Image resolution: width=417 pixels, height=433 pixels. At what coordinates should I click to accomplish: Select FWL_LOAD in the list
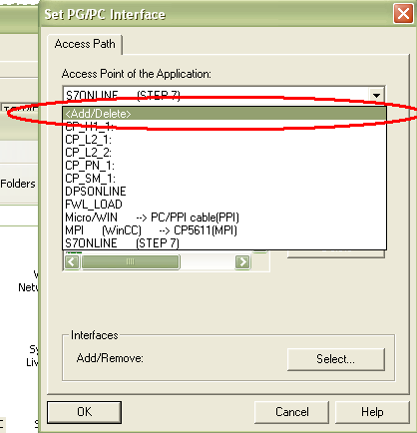(224, 205)
